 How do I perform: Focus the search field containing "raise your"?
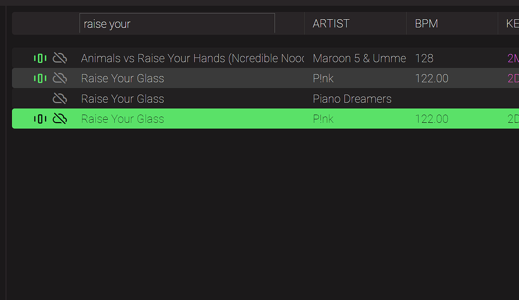coord(177,24)
